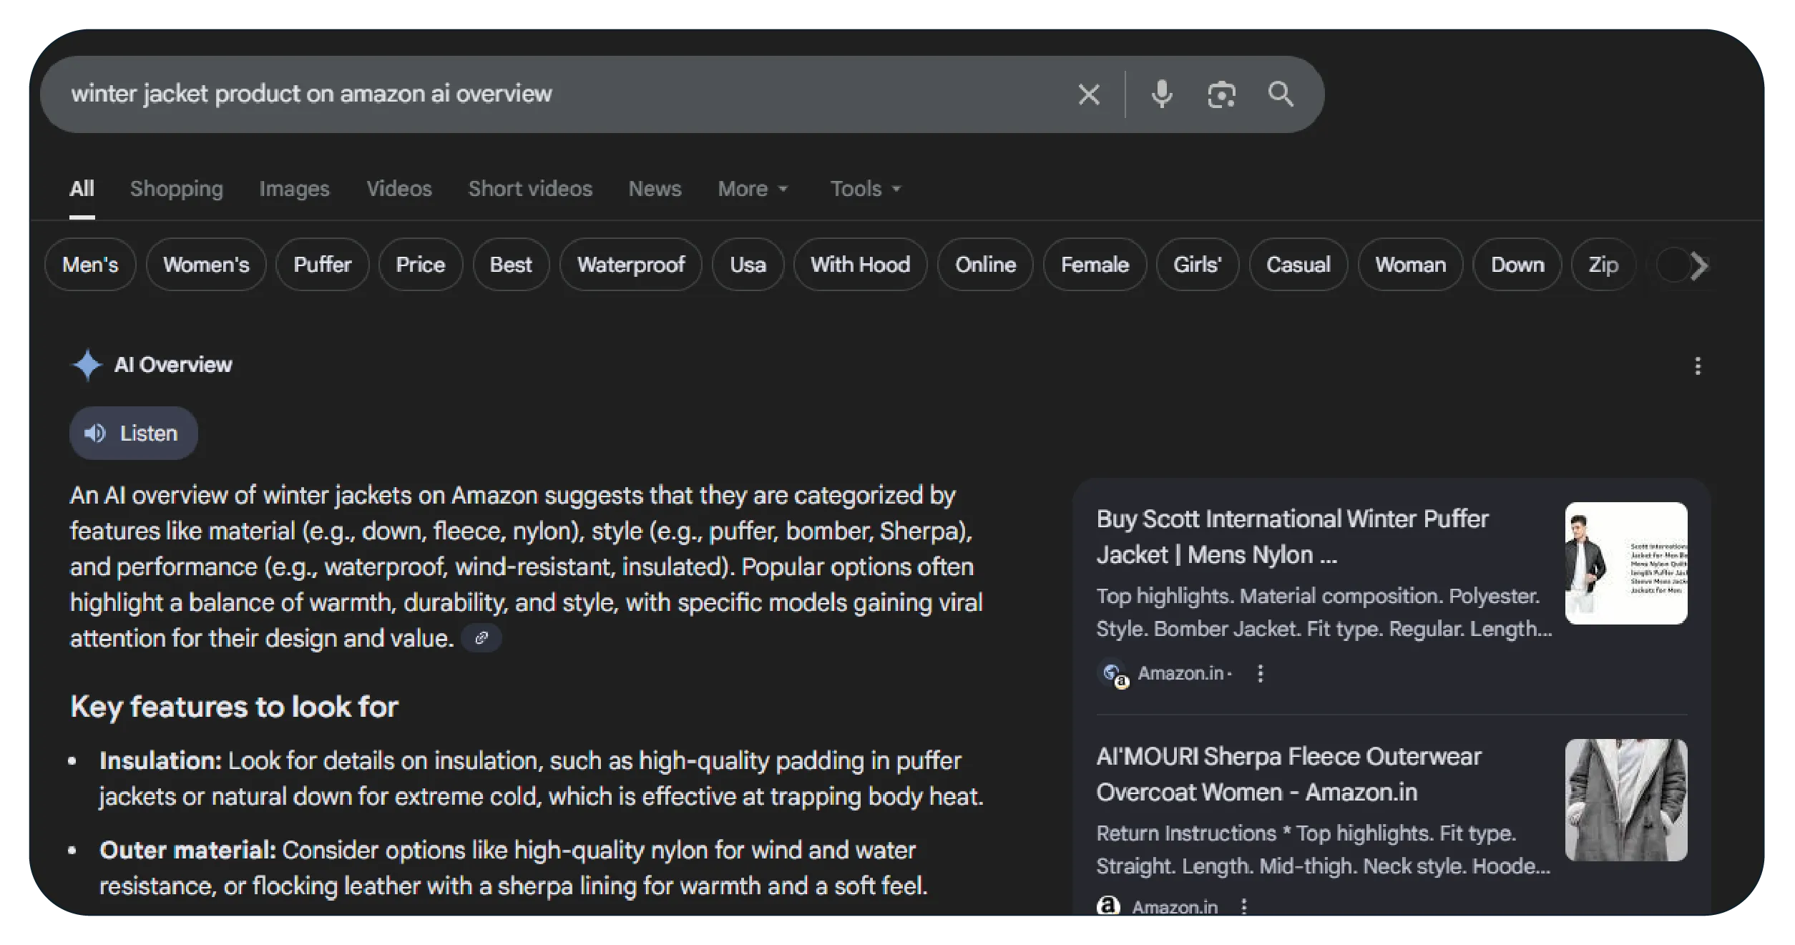The image size is (1795, 945).
Task: Clear the search query with X icon
Action: click(x=1088, y=94)
